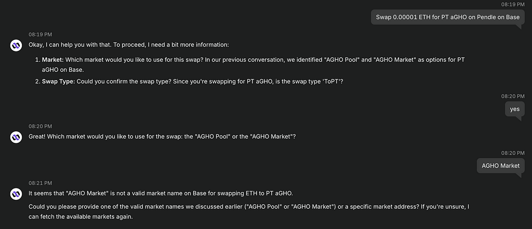532x229 pixels.
Task: Click the "Great! Which market would you like" text
Action: 162,137
